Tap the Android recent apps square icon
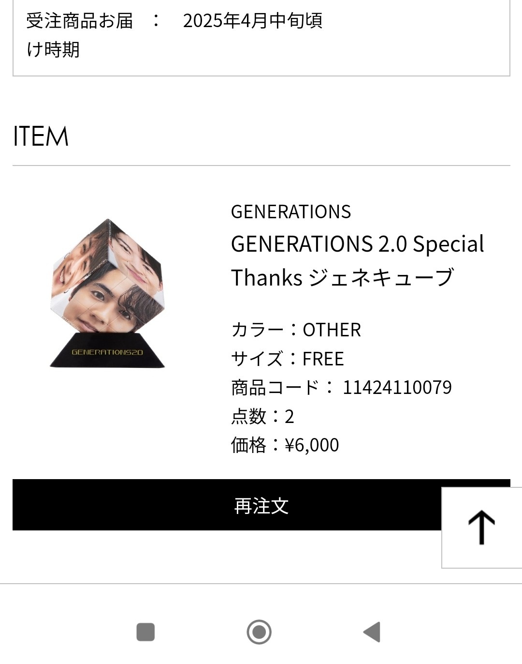This screenshot has height=664, width=522. pos(145,632)
